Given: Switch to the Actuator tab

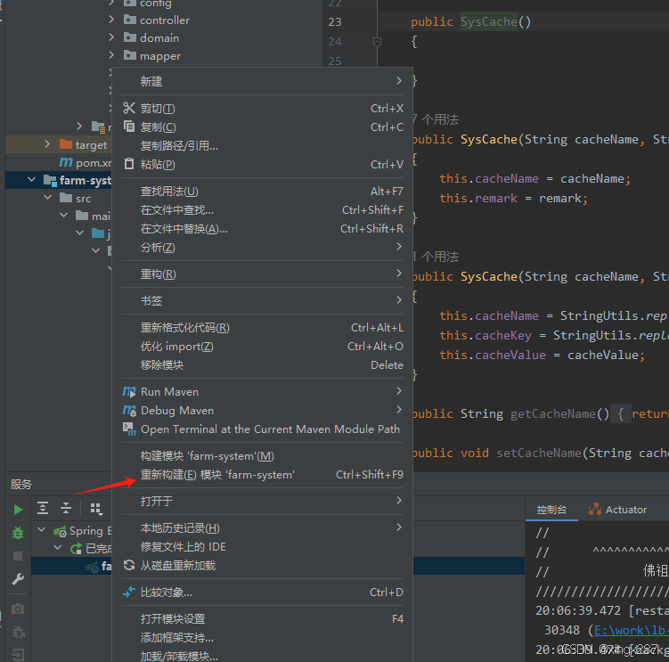Looking at the screenshot, I should click(x=617, y=510).
